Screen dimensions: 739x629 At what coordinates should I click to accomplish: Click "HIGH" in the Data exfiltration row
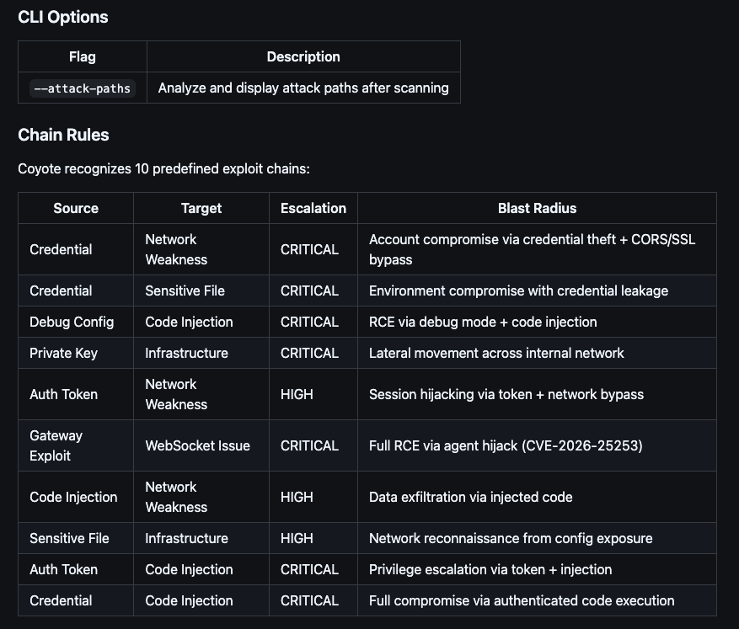[x=297, y=497]
